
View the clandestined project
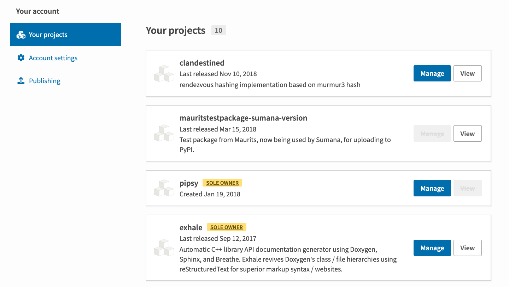(467, 73)
